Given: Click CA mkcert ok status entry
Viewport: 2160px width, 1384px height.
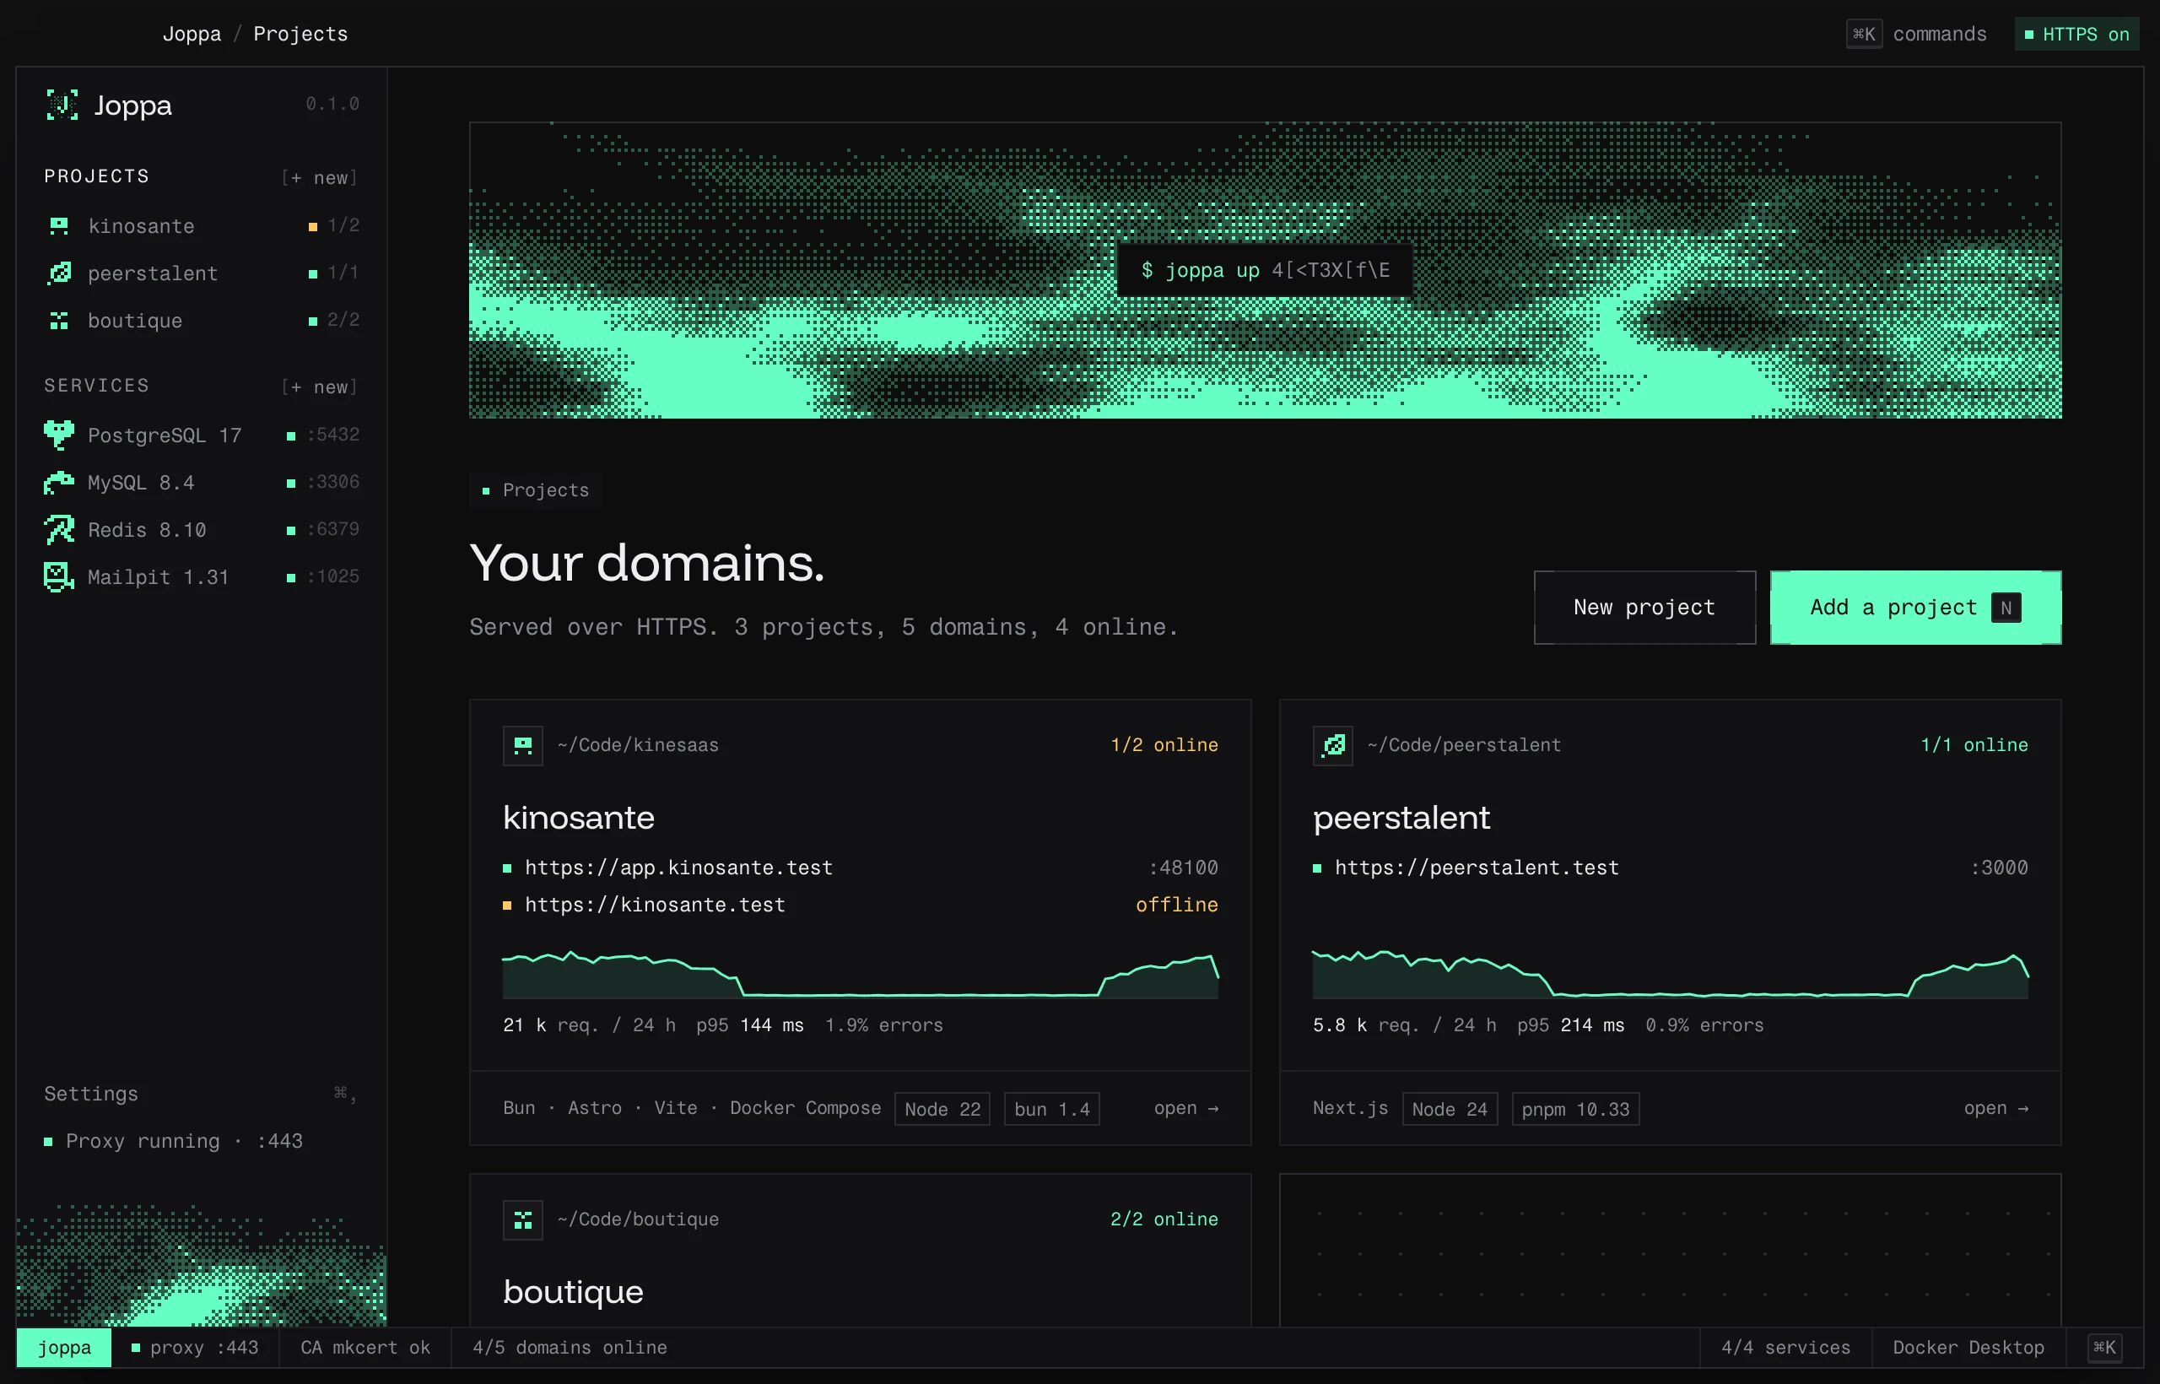Looking at the screenshot, I should 364,1347.
